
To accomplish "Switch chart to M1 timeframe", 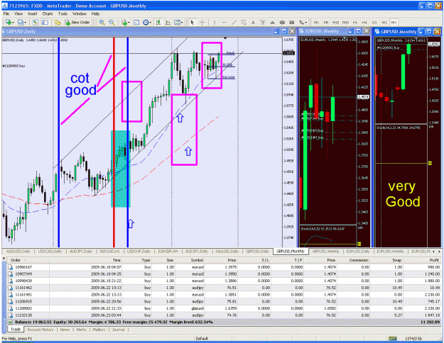I will tap(316, 22).
